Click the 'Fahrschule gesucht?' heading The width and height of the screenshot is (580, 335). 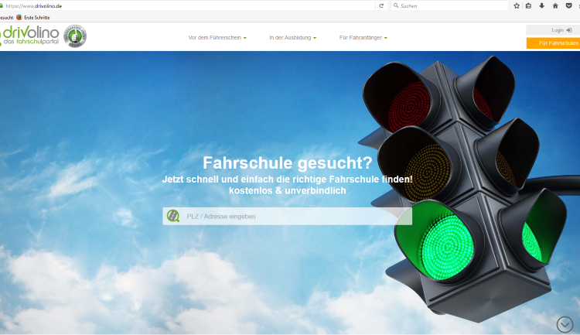click(287, 163)
